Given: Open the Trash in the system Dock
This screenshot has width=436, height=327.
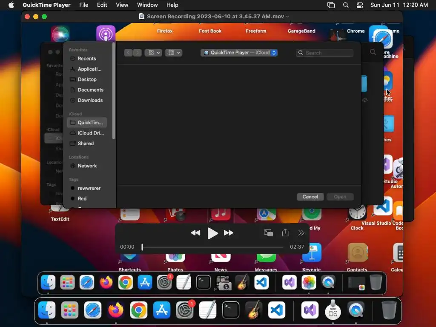Looking at the screenshot, I should (389, 310).
